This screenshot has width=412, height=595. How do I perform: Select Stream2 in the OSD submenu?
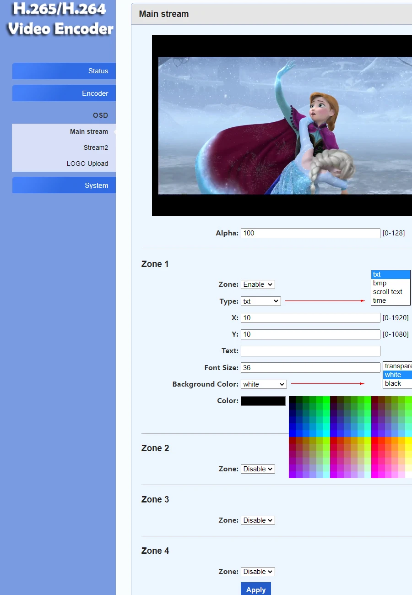point(96,147)
